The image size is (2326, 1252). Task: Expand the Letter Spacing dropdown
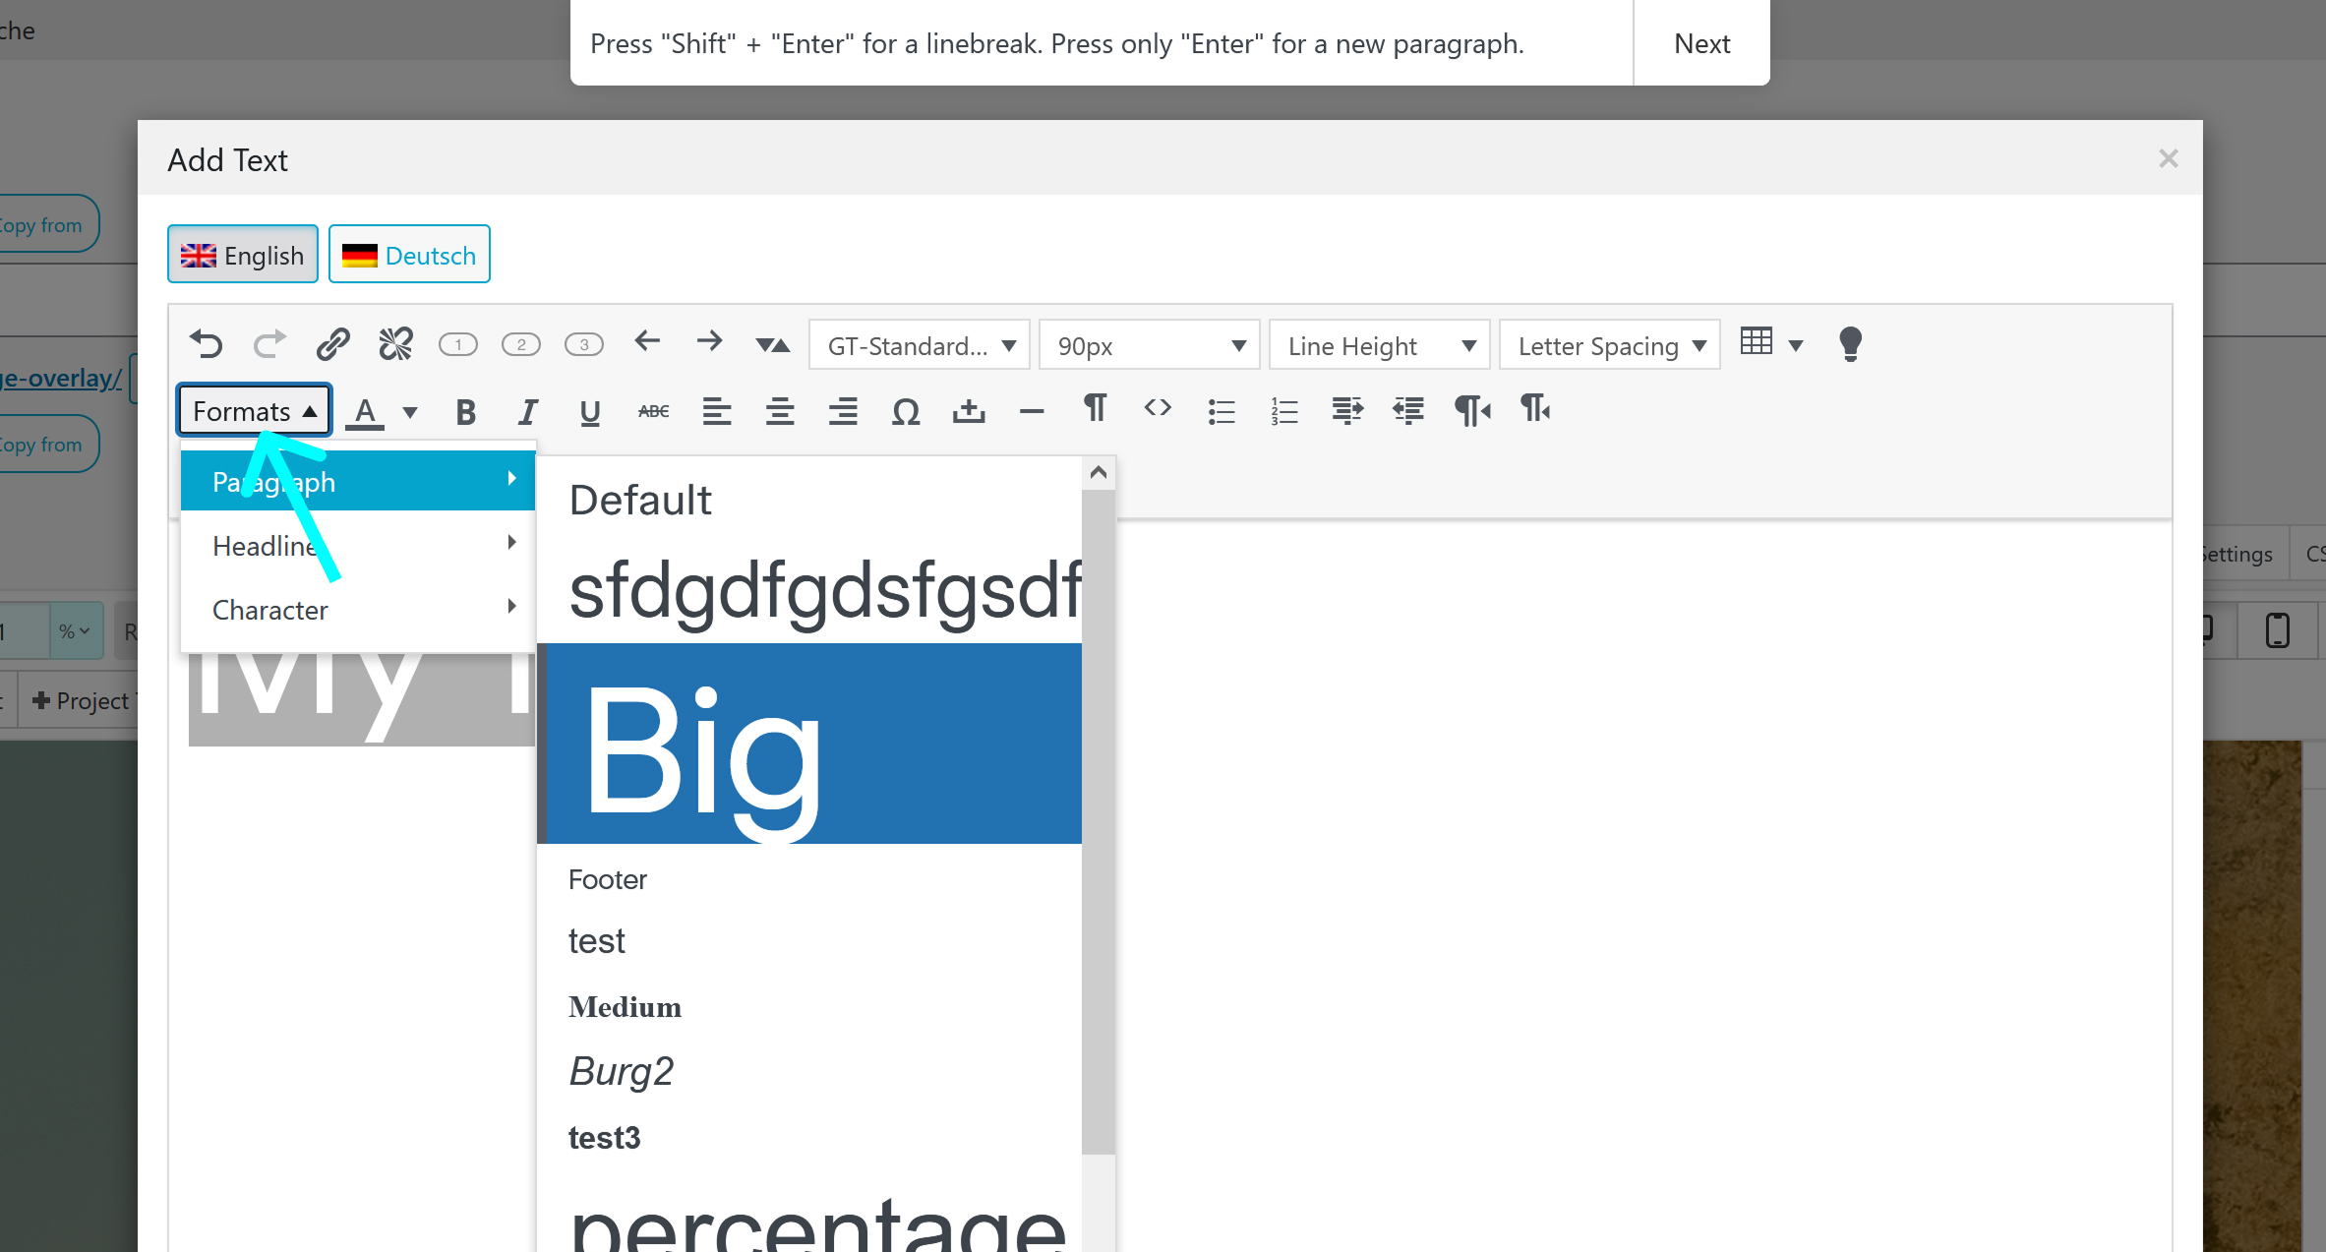coord(1609,346)
